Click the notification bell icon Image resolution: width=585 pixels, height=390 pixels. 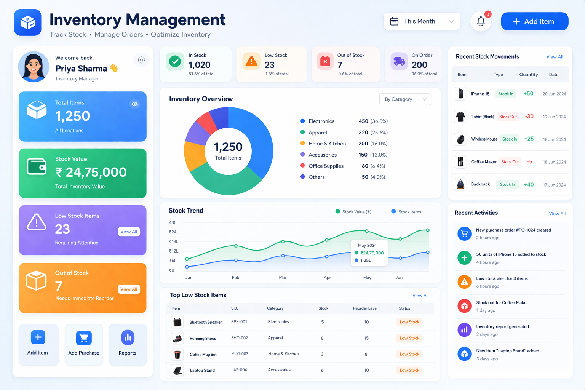point(481,22)
